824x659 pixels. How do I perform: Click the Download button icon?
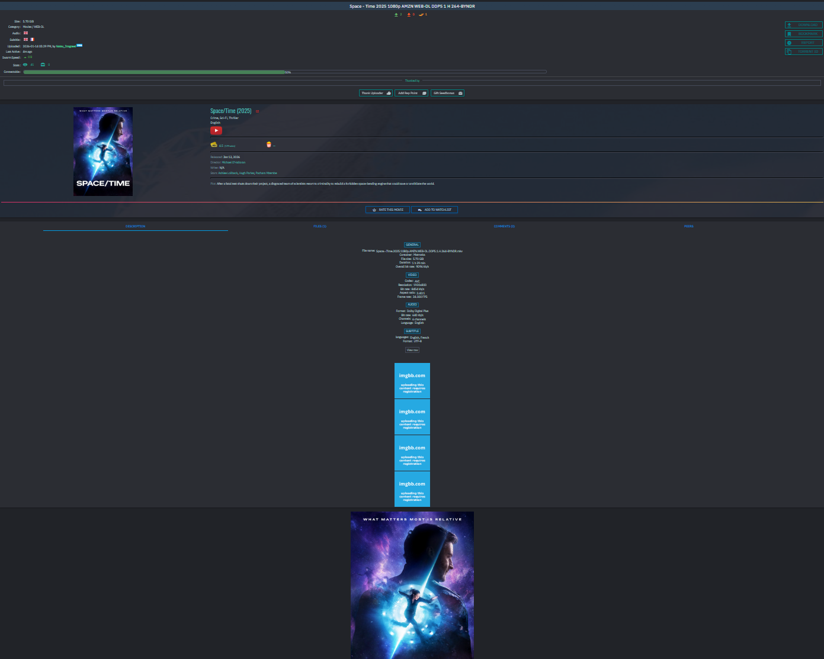tap(789, 25)
